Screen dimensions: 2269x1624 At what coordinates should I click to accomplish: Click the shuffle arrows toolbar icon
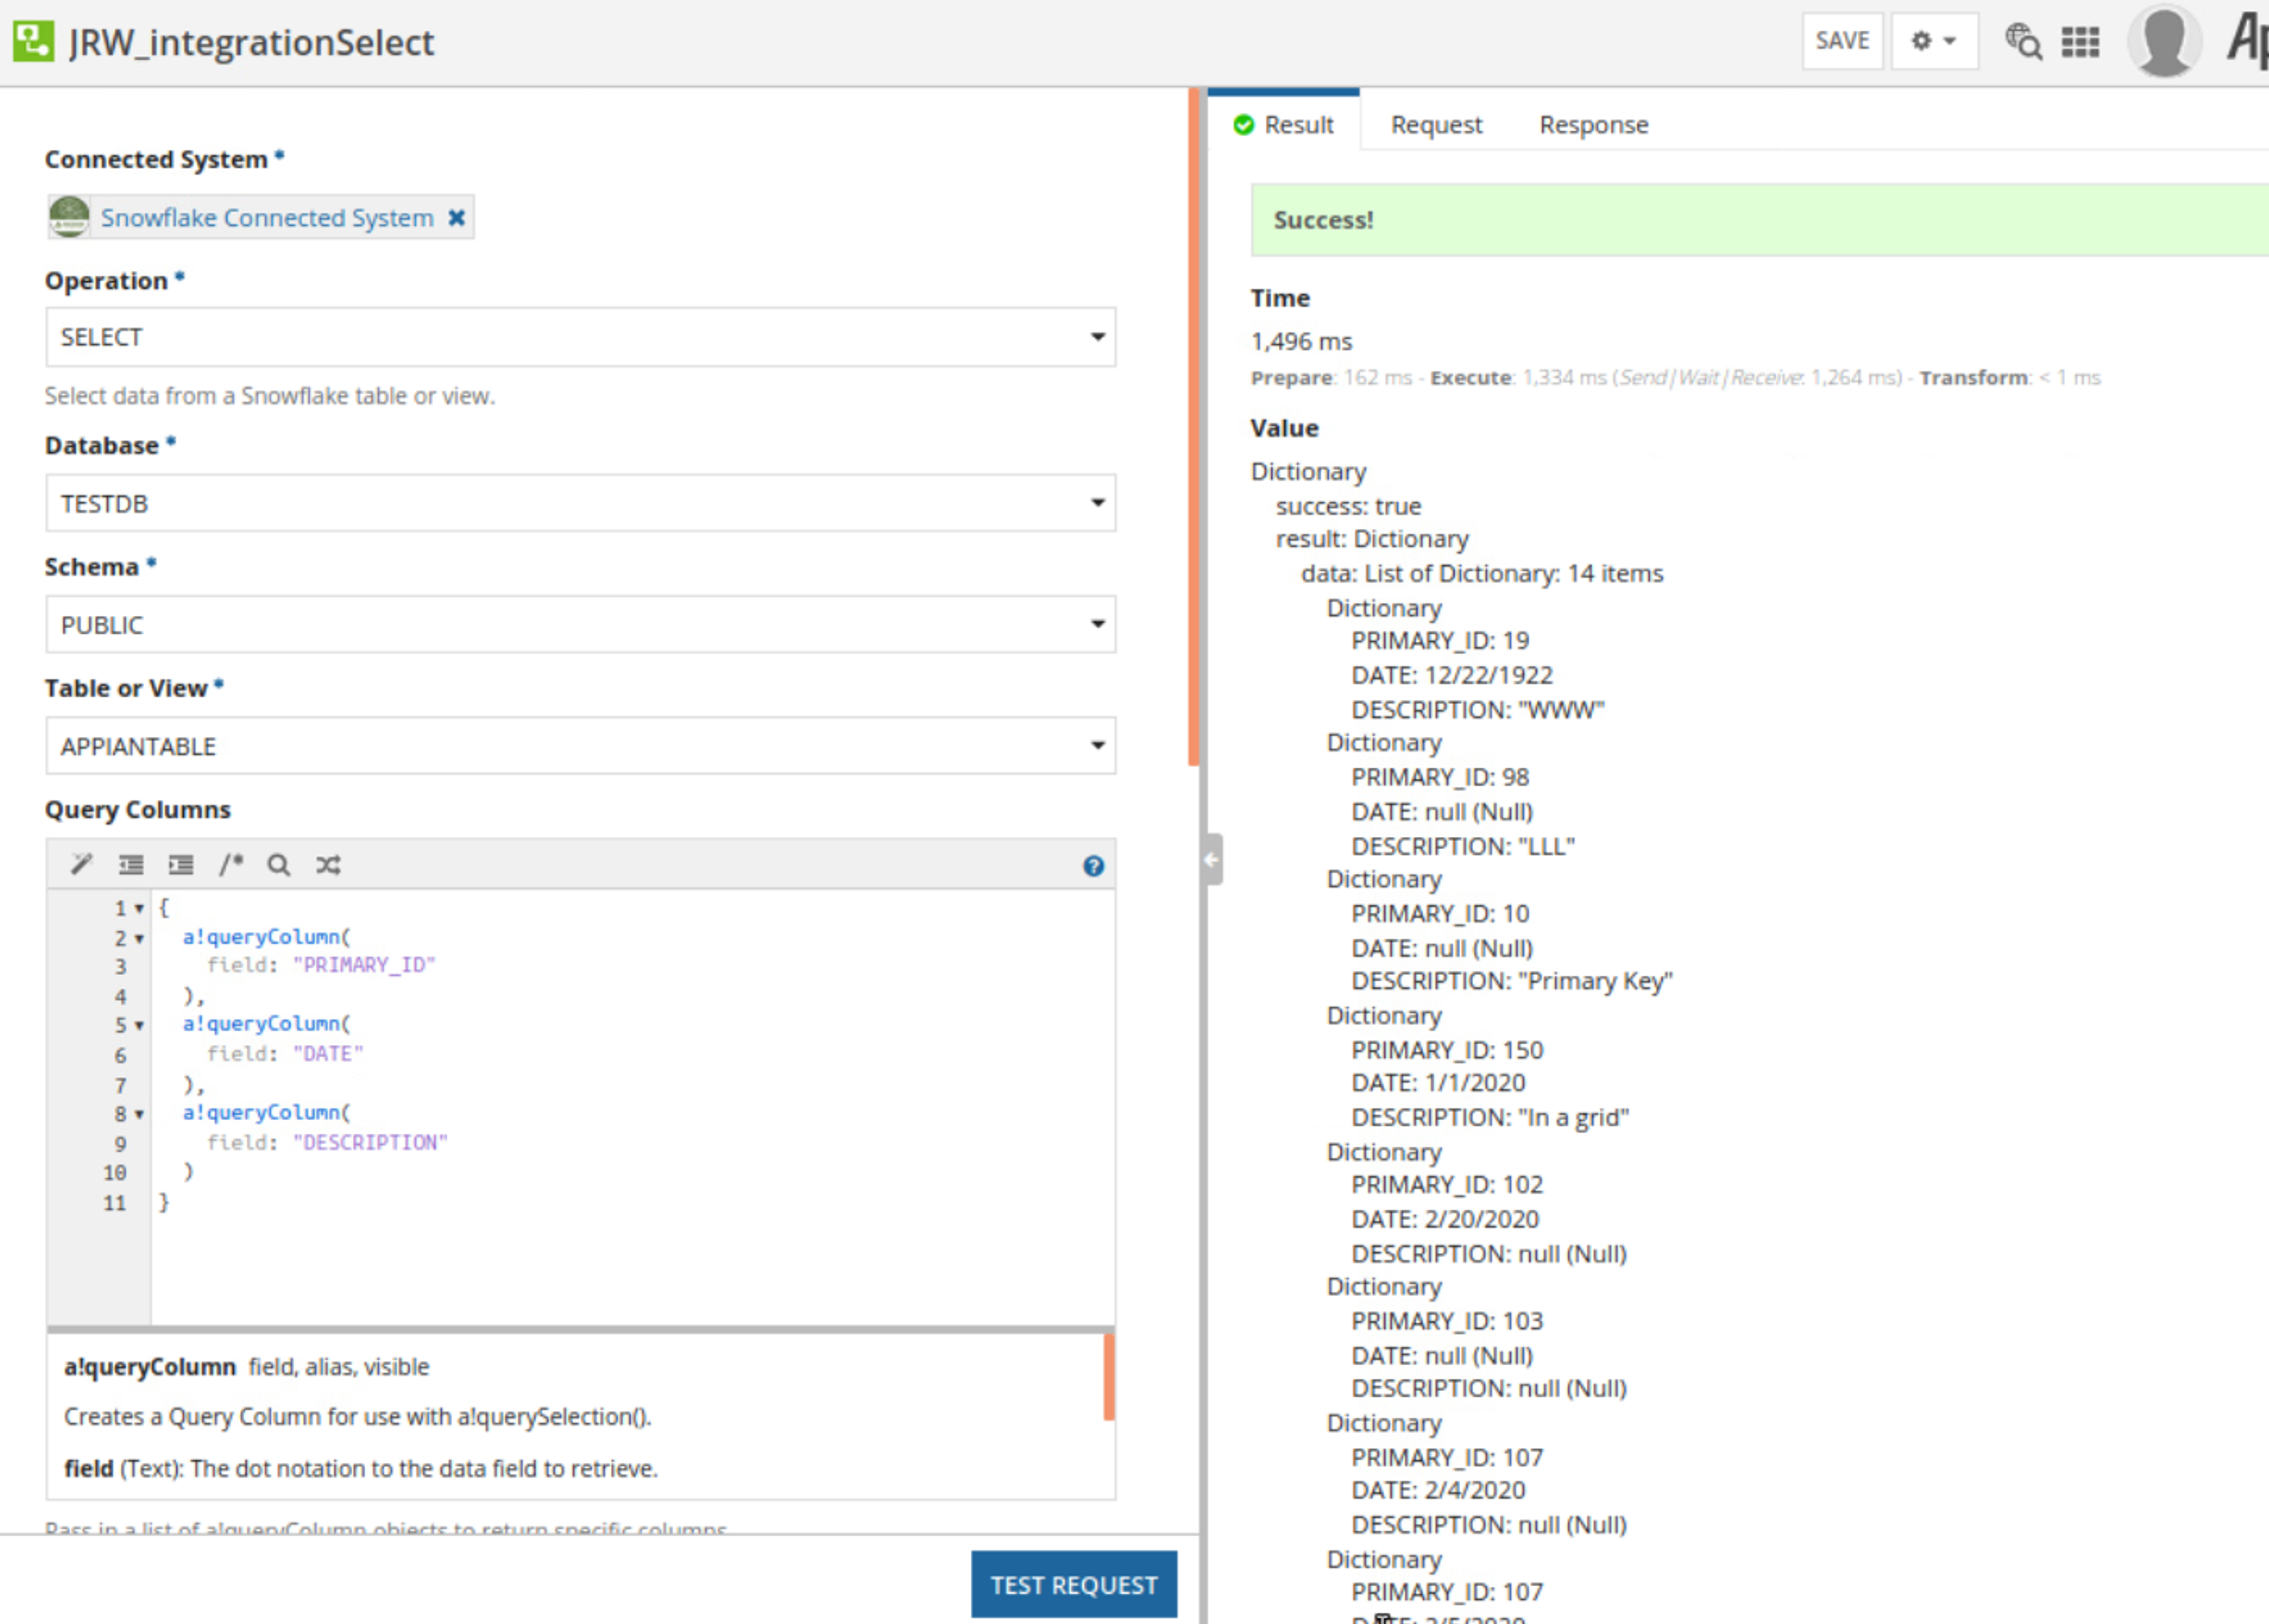point(328,864)
